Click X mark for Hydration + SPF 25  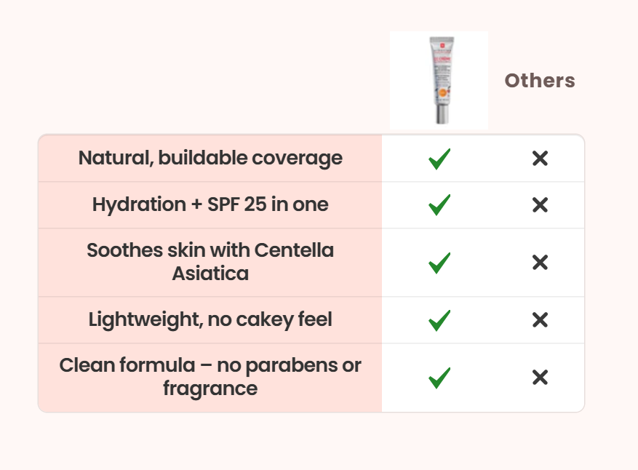[x=540, y=205]
